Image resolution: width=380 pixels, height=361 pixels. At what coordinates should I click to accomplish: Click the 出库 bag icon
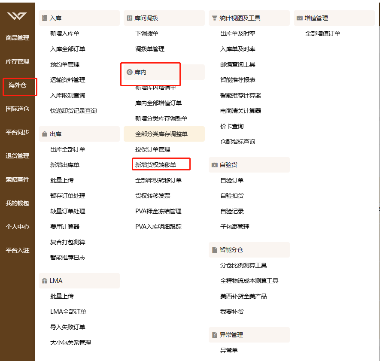(x=45, y=134)
